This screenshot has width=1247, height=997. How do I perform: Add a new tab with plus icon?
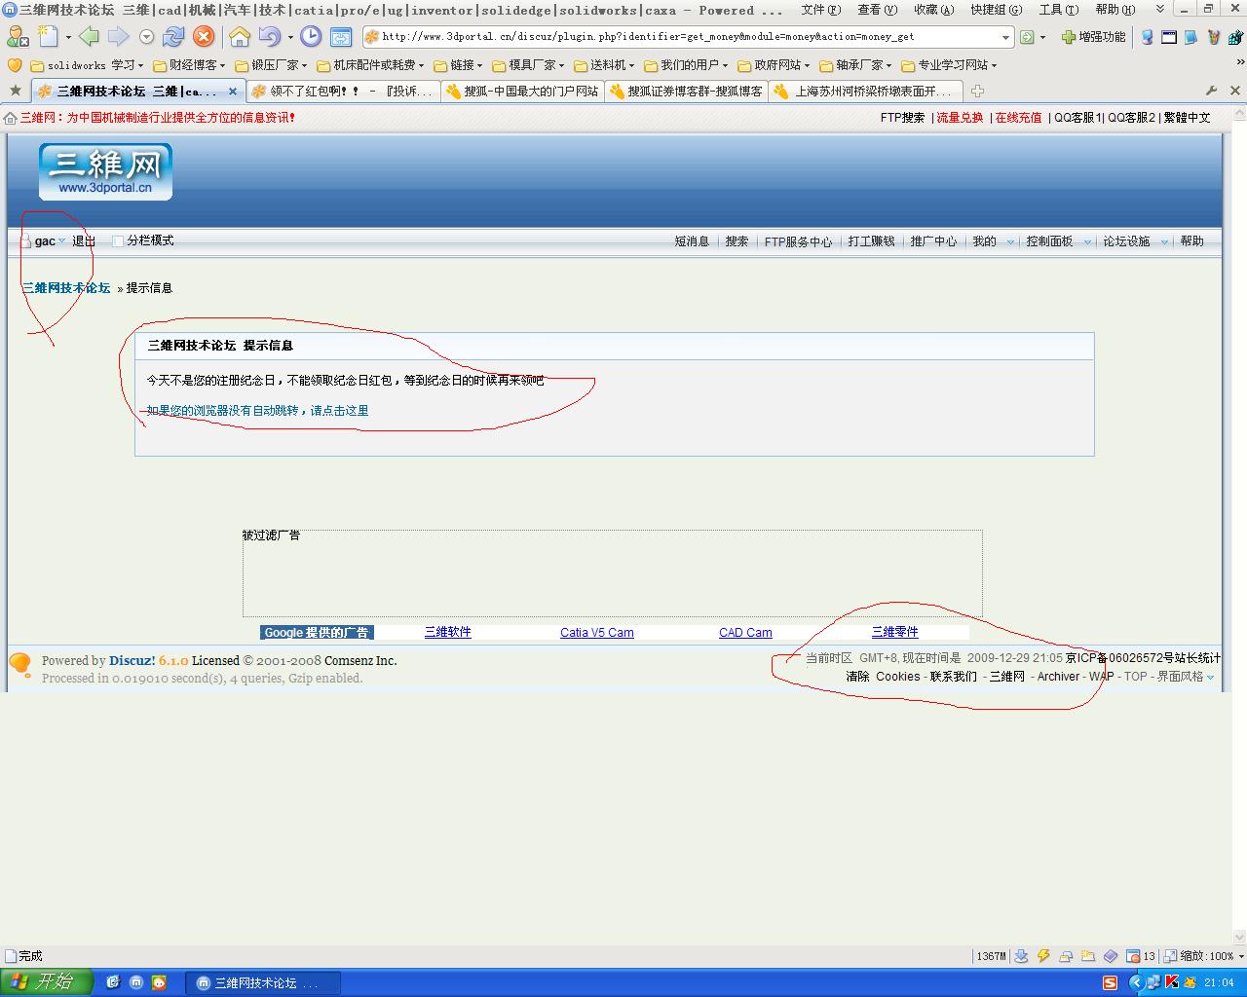click(x=977, y=91)
